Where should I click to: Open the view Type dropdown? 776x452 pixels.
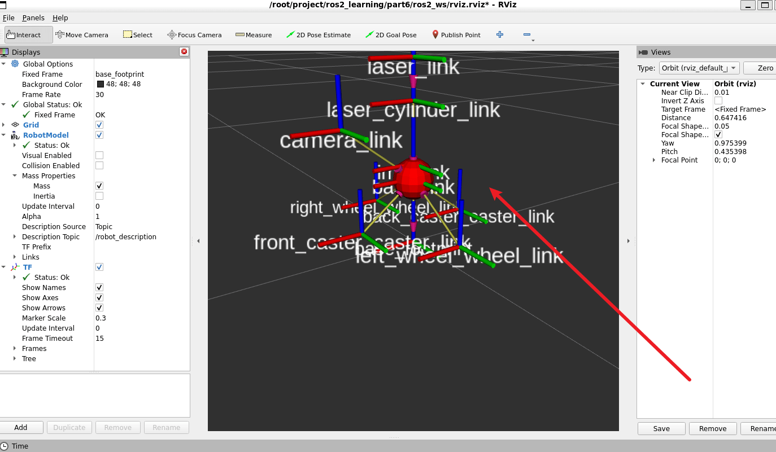(x=699, y=68)
